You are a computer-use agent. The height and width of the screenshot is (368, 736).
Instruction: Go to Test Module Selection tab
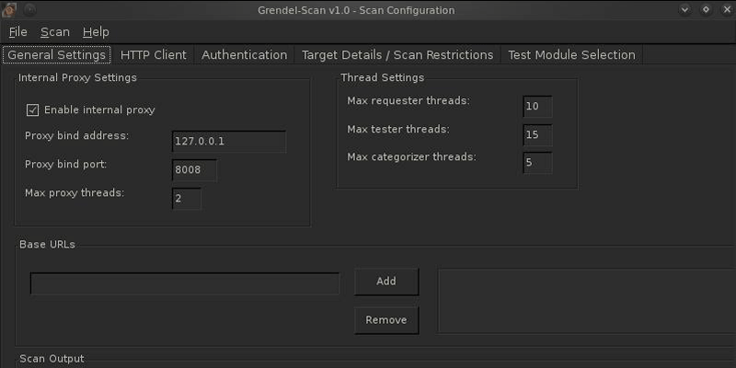point(571,55)
